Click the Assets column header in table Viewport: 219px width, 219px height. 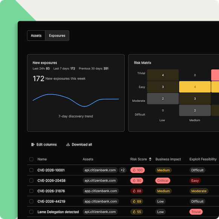point(88,159)
